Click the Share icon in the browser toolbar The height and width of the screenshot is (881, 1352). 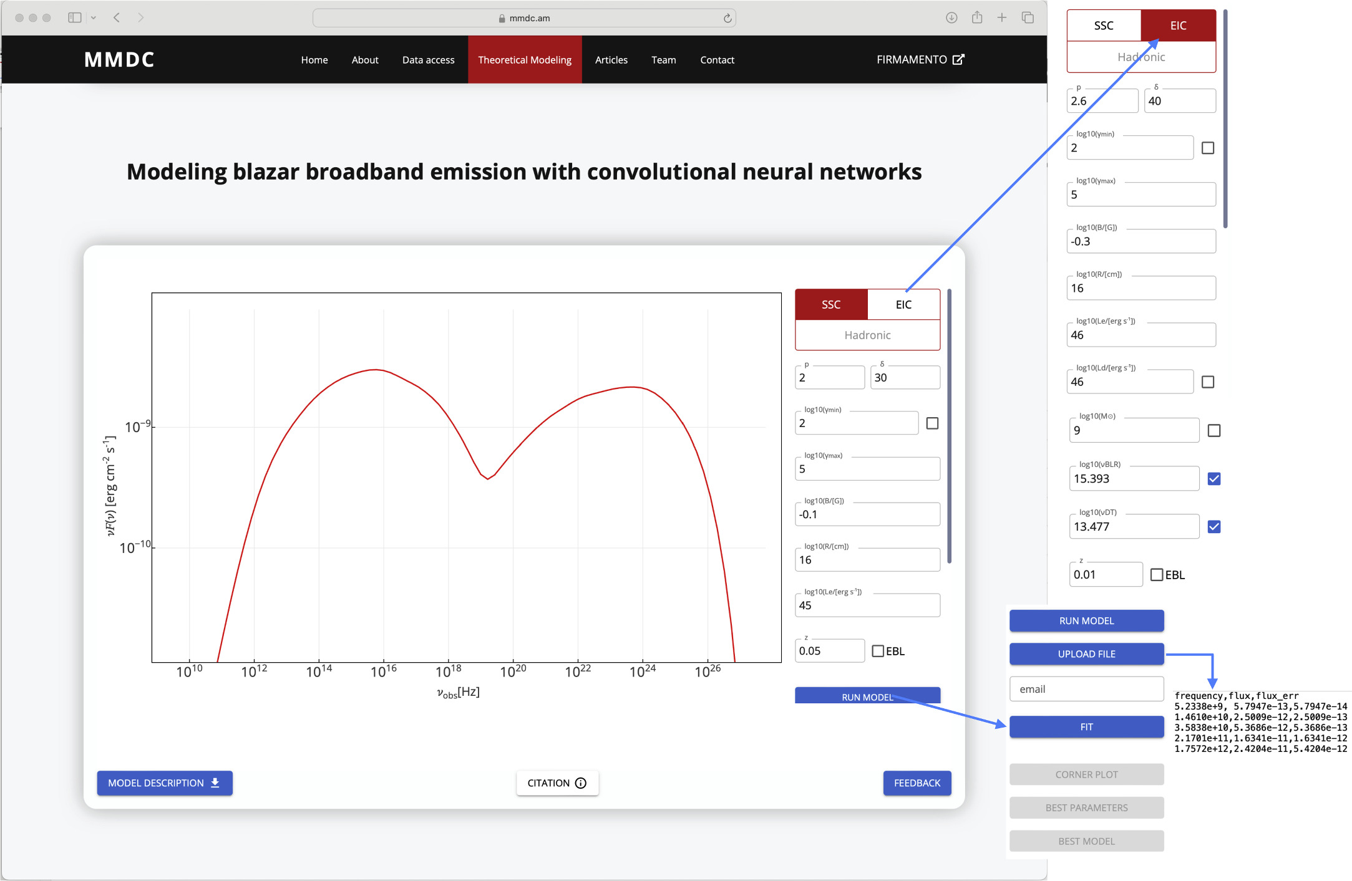(x=976, y=17)
